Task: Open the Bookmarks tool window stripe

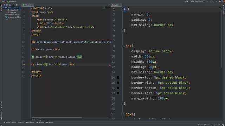Action: tap(1, 115)
